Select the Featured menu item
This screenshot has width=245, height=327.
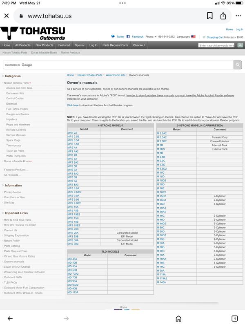pyautogui.click(x=64, y=45)
